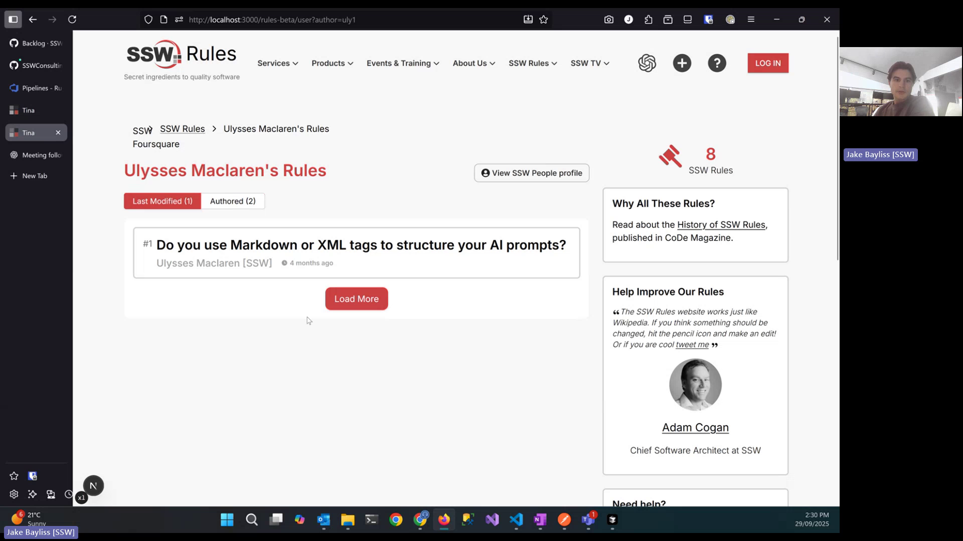Click the SSW Rules logo
The height and width of the screenshot is (541, 963).
(x=182, y=54)
